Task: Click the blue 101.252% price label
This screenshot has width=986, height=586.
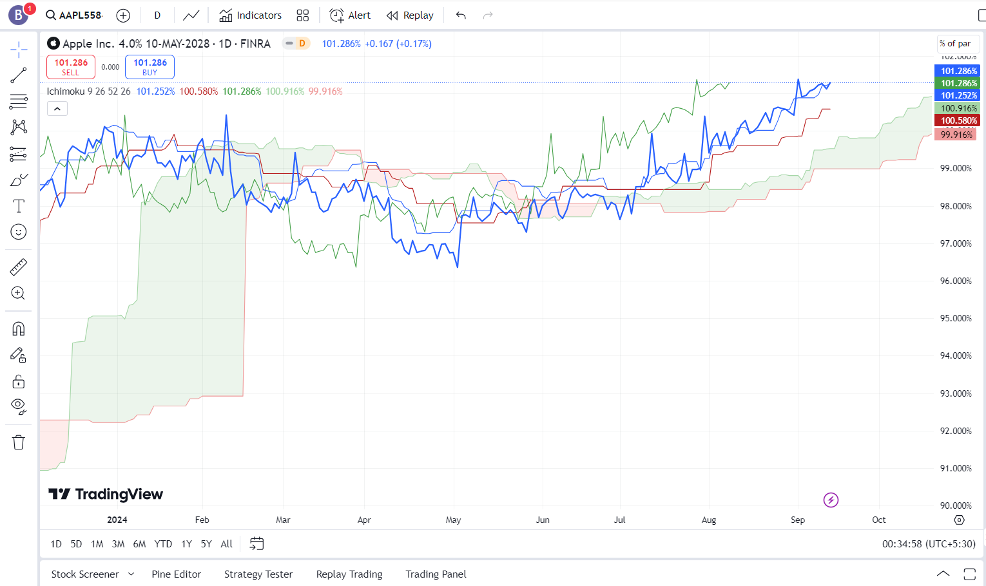Action: (958, 95)
